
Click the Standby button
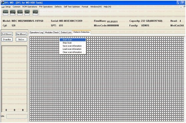tap(7, 39)
